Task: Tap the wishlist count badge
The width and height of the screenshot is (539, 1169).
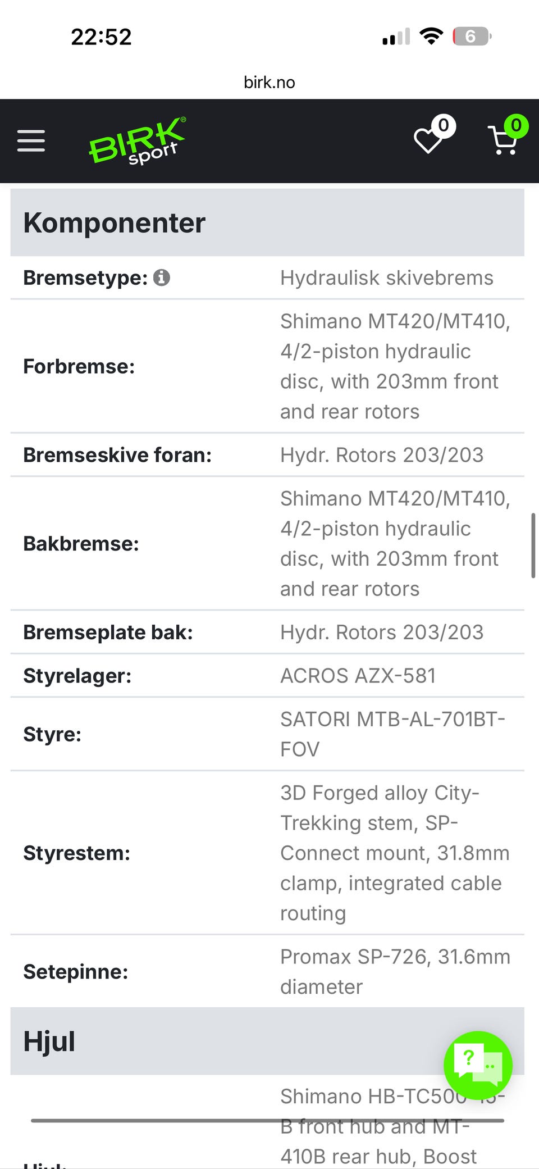Action: [x=444, y=125]
